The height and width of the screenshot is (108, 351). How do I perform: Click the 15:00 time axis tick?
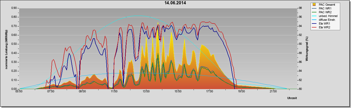point(178,92)
